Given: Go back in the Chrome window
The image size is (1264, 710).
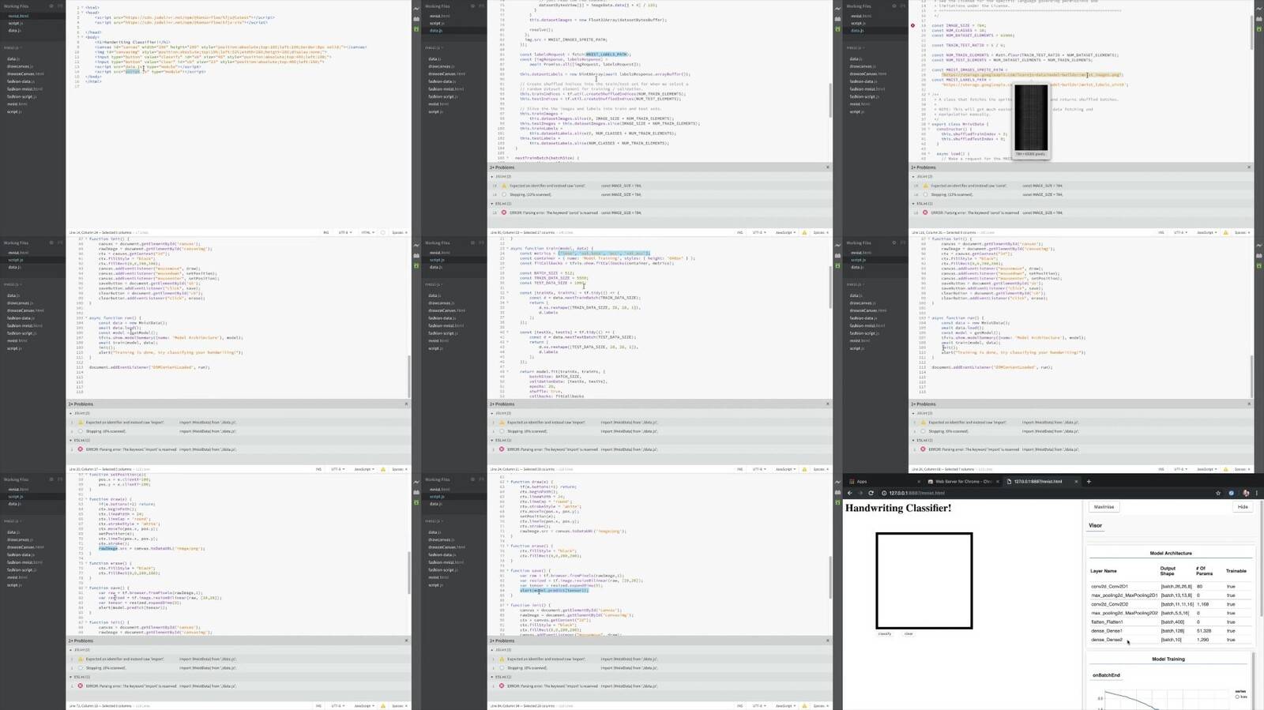Looking at the screenshot, I should click(x=850, y=493).
